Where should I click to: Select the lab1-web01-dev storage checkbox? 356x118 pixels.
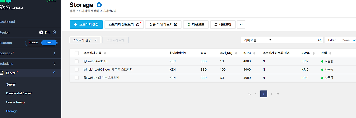[77, 70]
